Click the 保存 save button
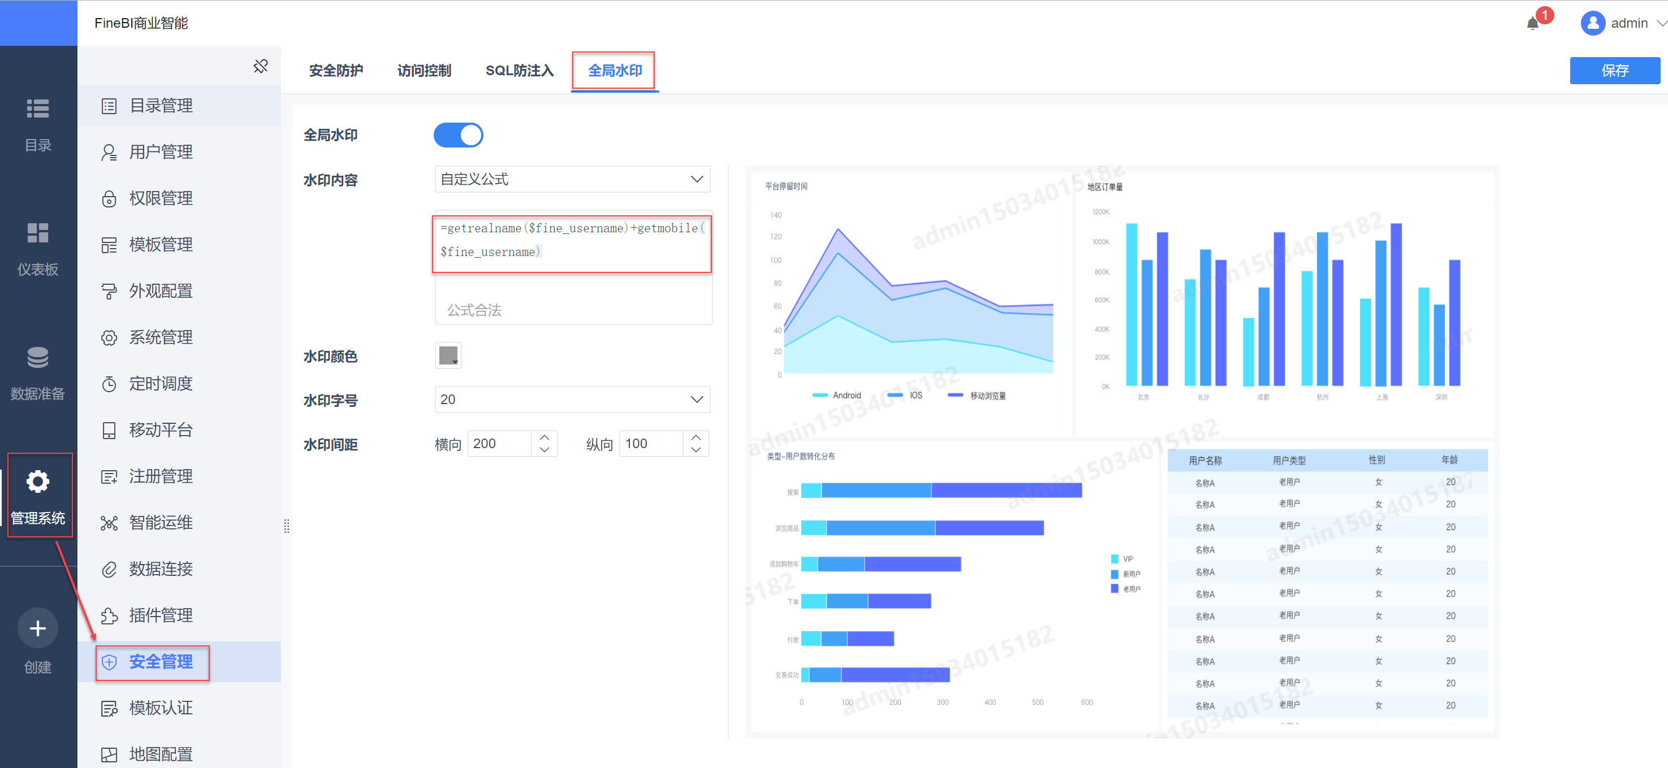 click(x=1614, y=71)
